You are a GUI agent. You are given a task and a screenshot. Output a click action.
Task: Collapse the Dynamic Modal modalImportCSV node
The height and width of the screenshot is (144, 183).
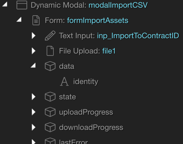[5, 5]
